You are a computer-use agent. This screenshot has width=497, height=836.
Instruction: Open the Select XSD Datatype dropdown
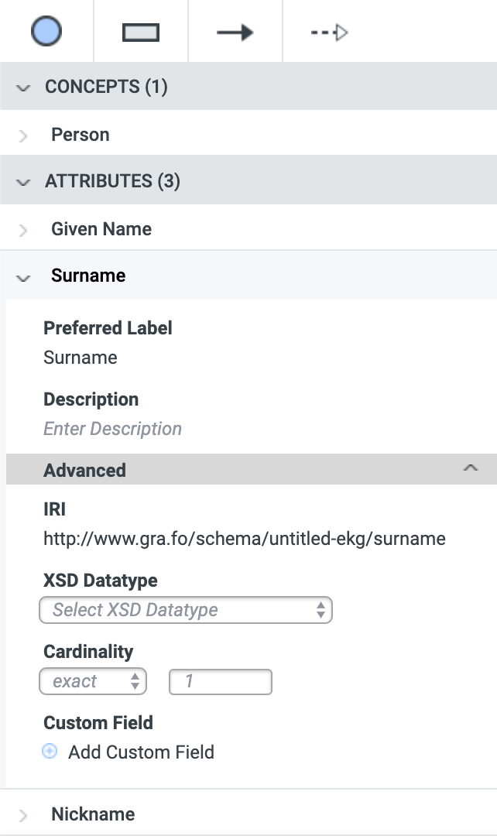click(x=186, y=610)
